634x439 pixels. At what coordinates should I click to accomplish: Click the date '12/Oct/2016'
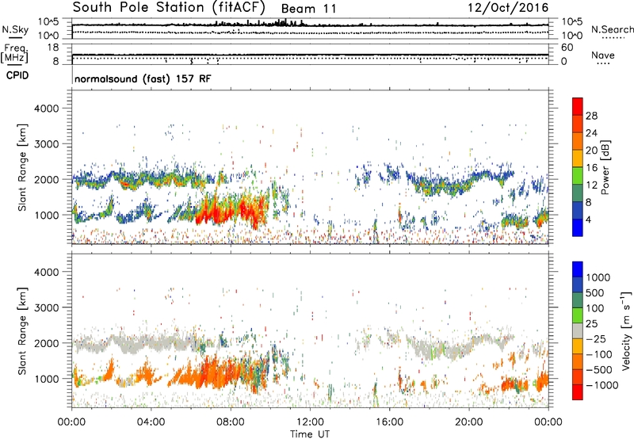click(508, 8)
